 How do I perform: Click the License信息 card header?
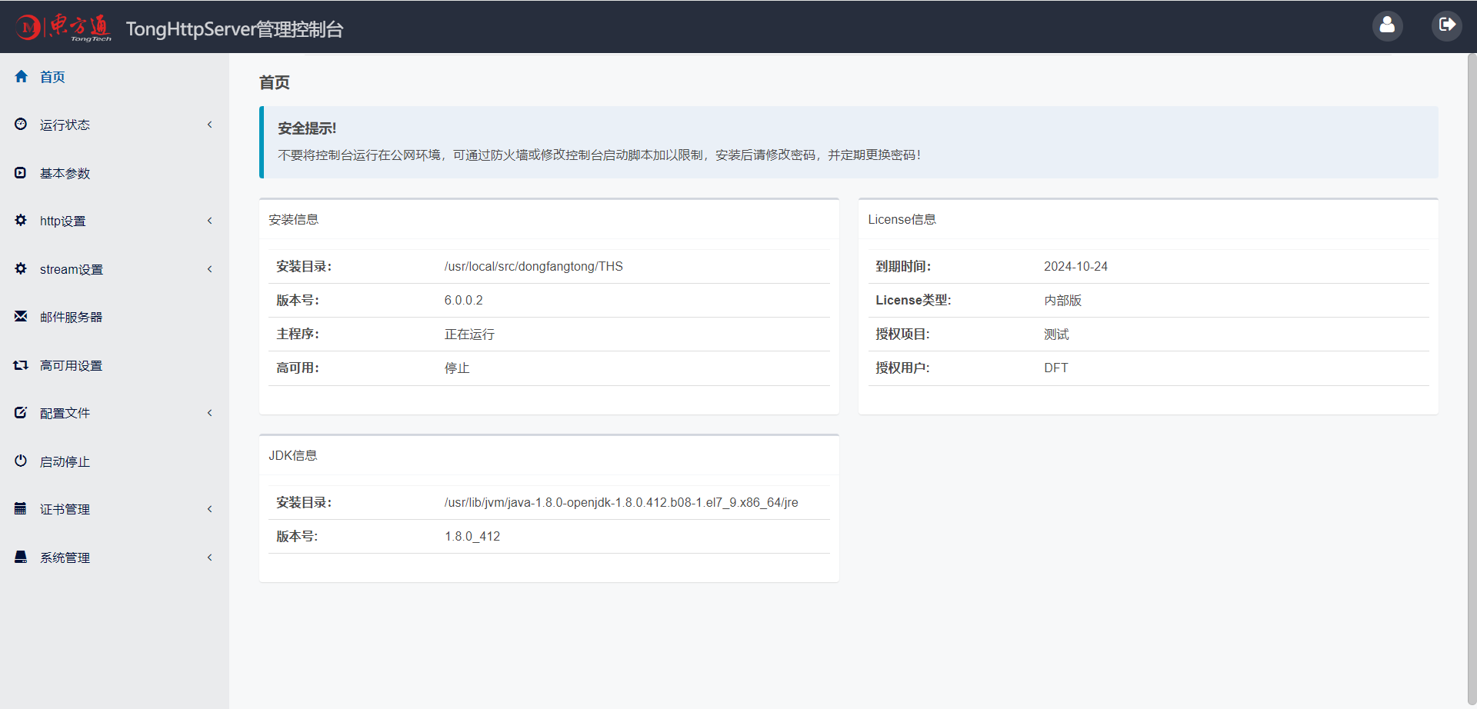pos(902,220)
